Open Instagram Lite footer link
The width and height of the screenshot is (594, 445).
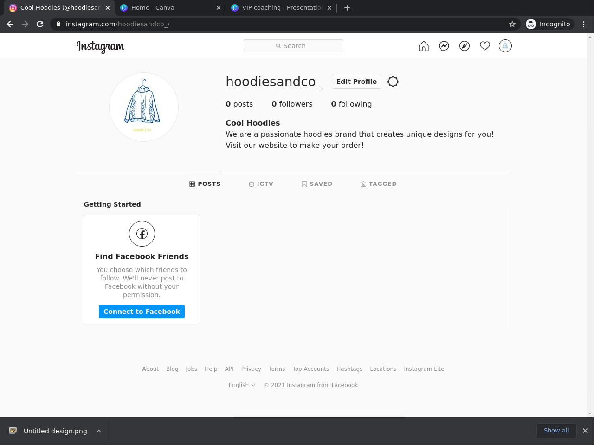point(424,369)
